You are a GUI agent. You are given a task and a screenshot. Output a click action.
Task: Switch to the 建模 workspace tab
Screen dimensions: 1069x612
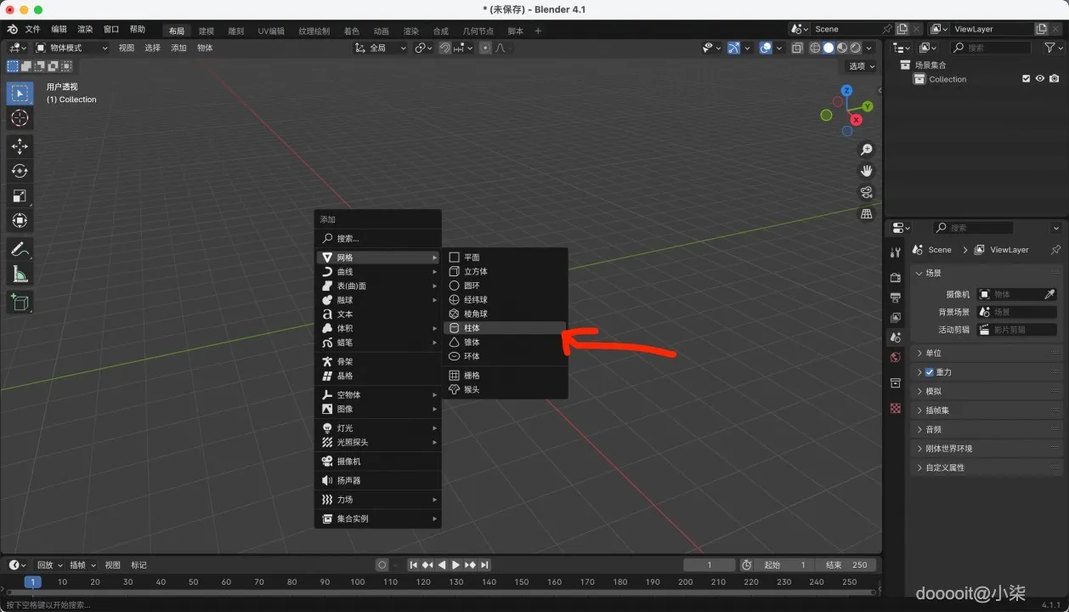click(206, 31)
